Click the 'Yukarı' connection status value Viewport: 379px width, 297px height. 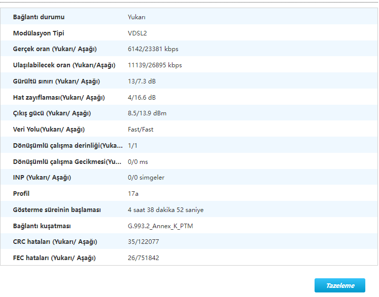[x=136, y=17]
